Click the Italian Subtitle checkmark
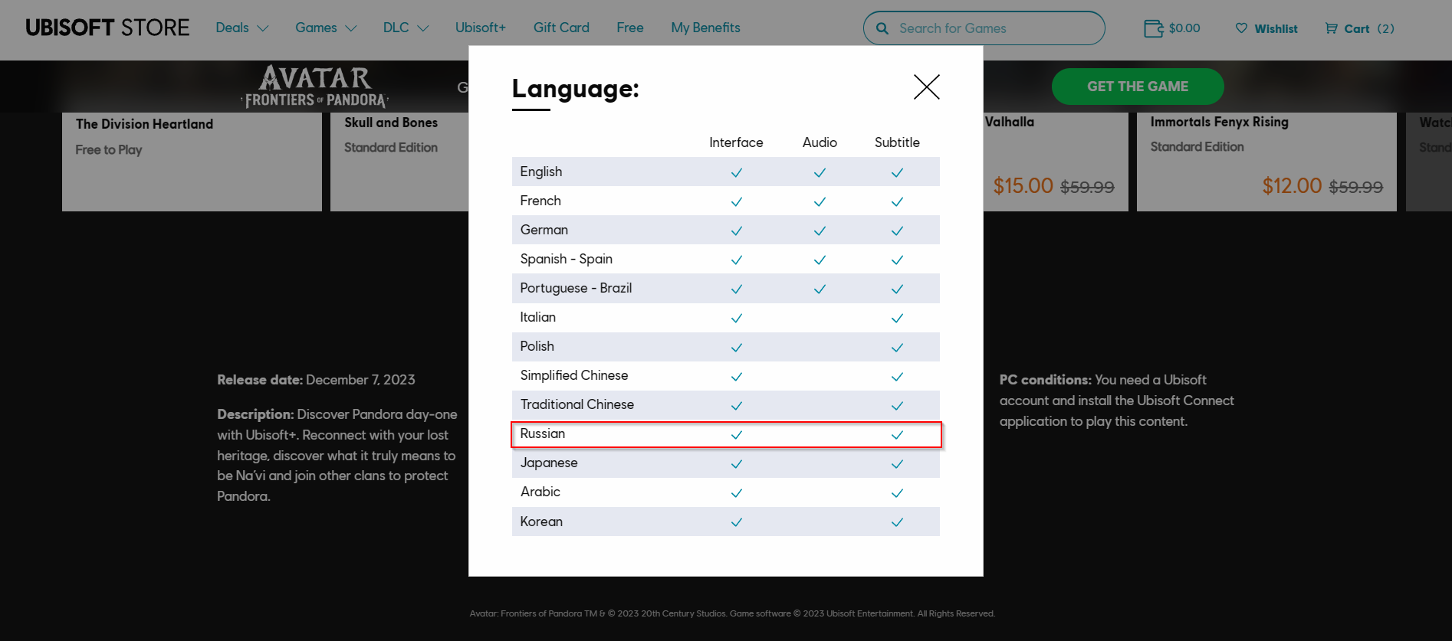The image size is (1452, 641). click(x=897, y=318)
